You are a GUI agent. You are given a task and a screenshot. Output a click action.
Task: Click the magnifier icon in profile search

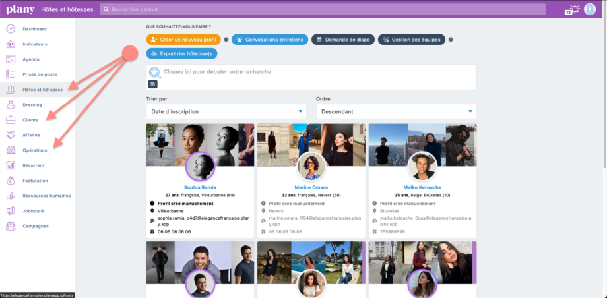(154, 72)
